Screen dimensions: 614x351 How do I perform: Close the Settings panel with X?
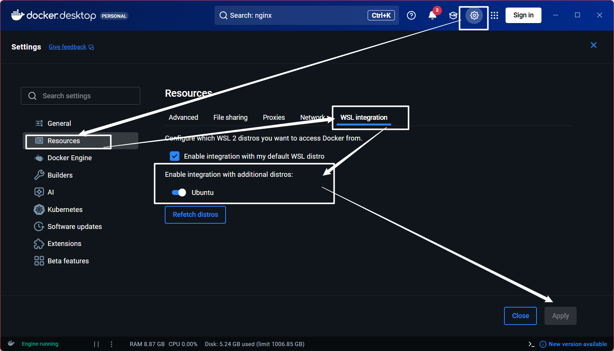click(x=594, y=45)
